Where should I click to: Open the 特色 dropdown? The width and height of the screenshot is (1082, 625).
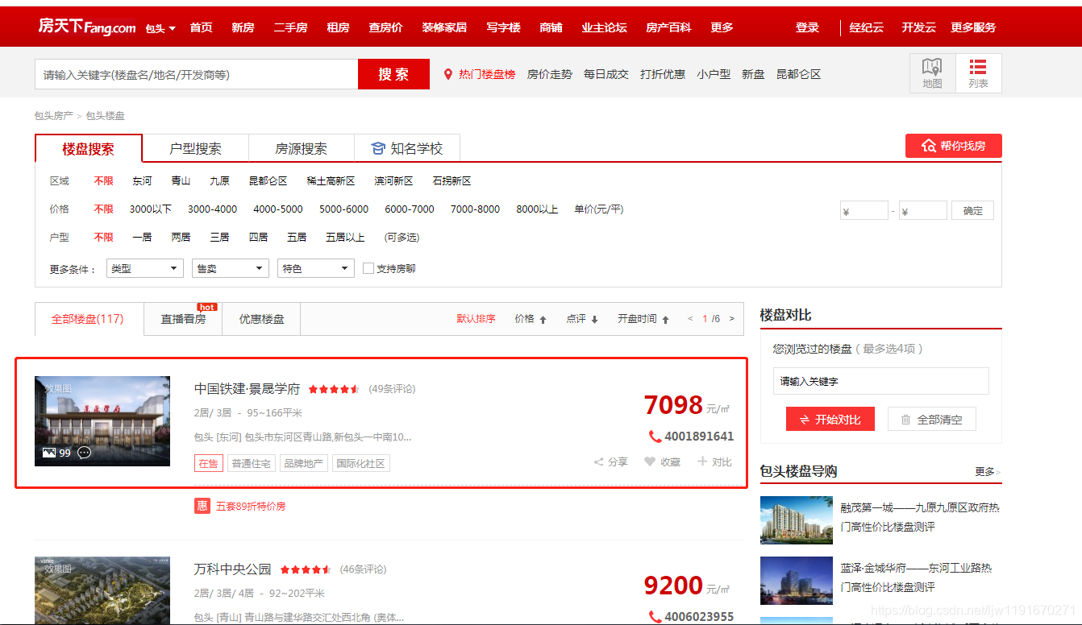click(315, 268)
